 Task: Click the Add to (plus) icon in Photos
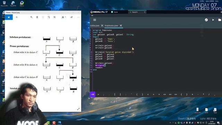17,17
